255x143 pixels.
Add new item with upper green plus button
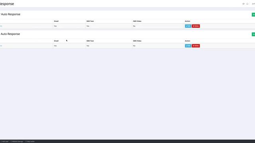point(253,15)
